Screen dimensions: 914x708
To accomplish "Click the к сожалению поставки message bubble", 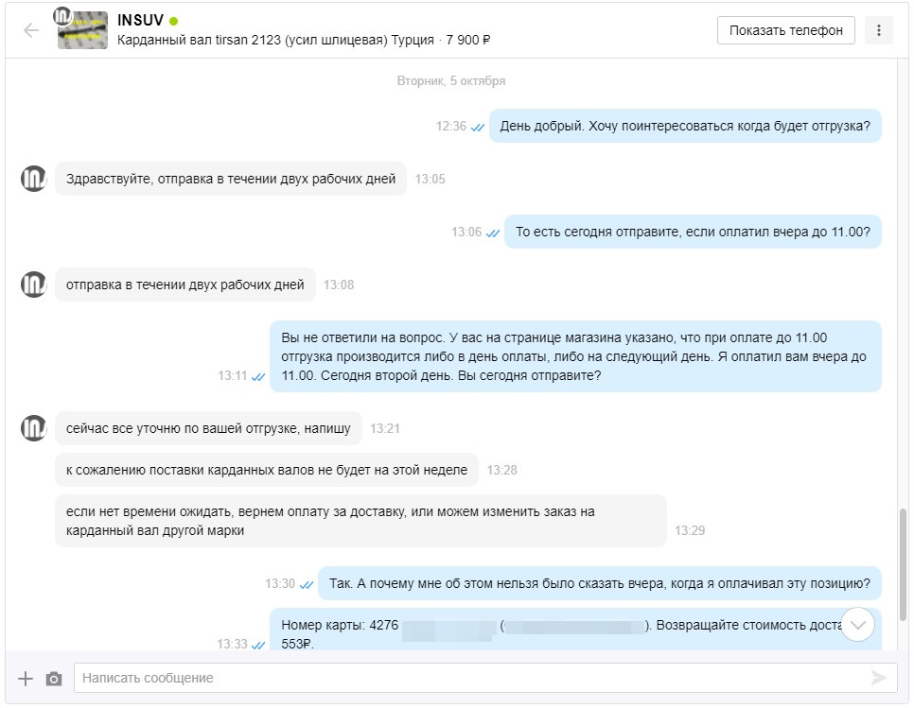I will [x=267, y=470].
